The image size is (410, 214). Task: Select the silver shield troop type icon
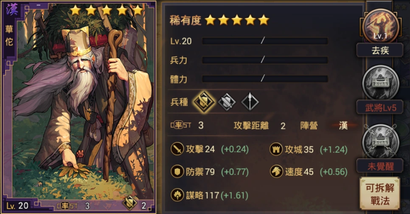(x=227, y=102)
